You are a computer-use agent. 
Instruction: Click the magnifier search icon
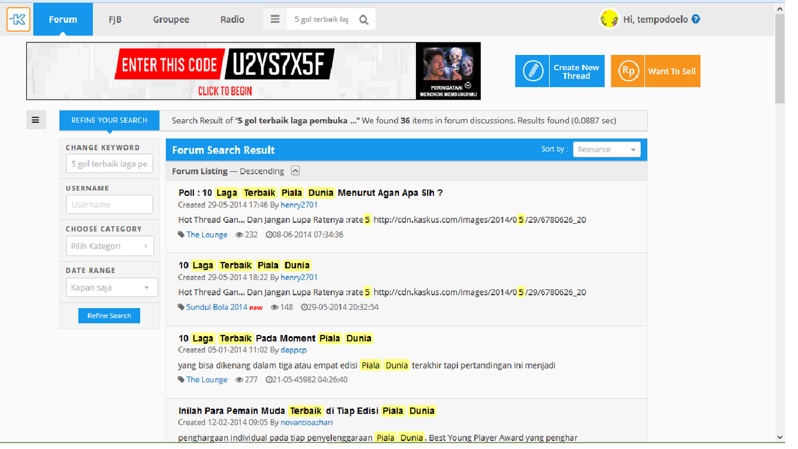point(364,20)
